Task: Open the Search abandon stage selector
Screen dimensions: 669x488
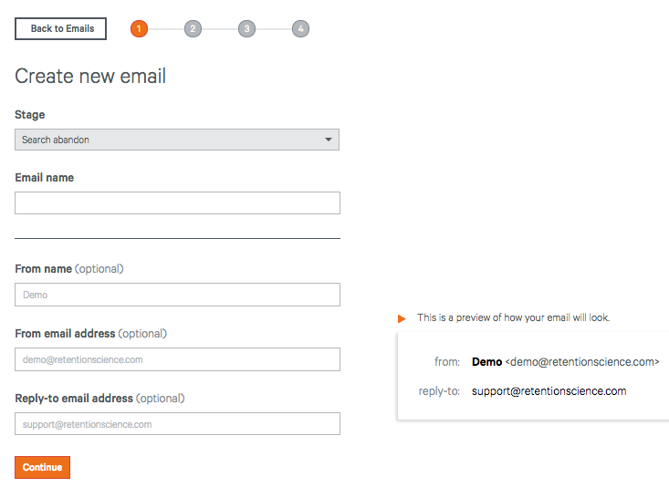Action: (x=177, y=140)
